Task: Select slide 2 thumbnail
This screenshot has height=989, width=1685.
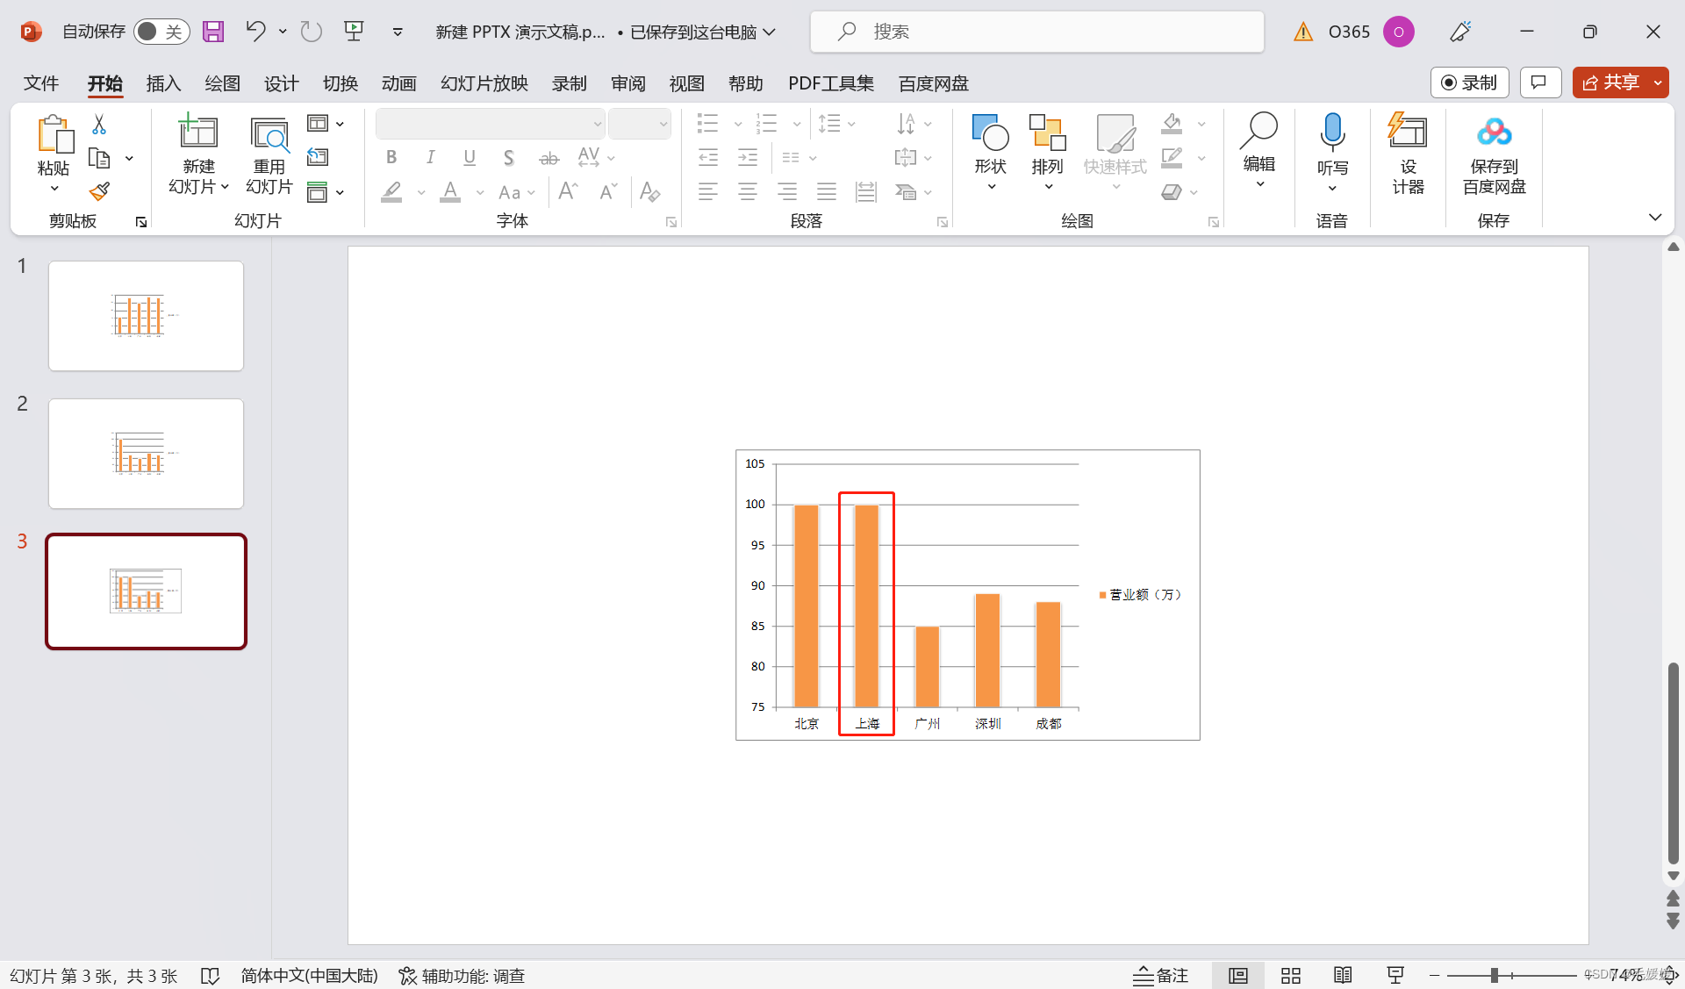Action: click(x=146, y=454)
